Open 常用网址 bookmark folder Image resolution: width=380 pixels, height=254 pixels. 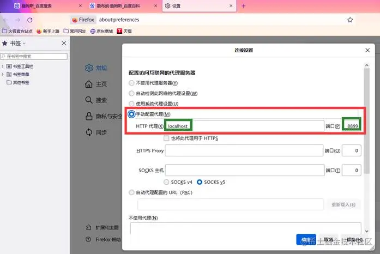tap(75, 31)
